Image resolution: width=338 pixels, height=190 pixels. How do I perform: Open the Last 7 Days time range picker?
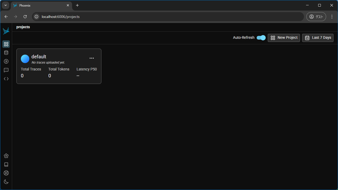click(318, 38)
